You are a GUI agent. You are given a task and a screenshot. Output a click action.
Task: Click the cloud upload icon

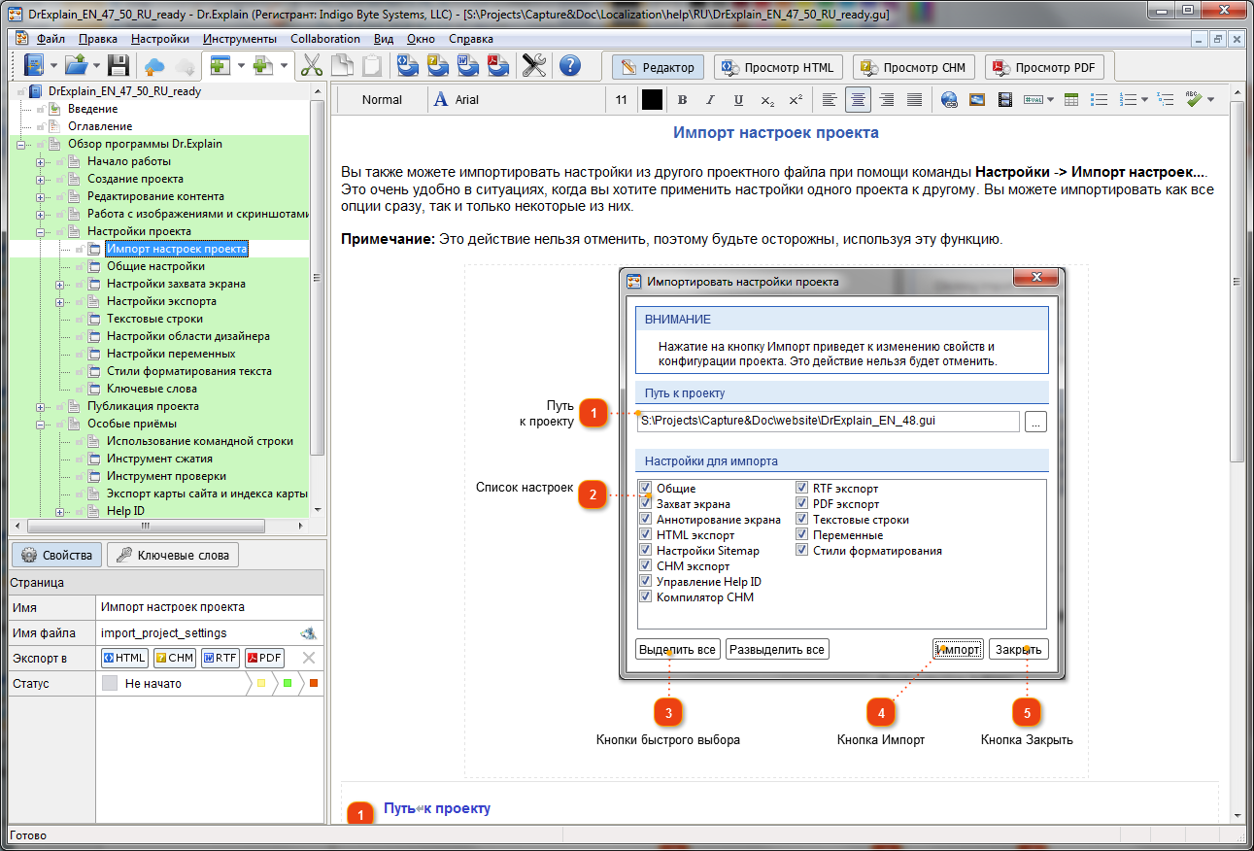point(153,66)
